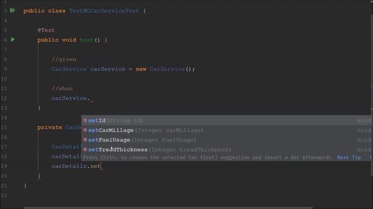Run the test() method via gutter icon
Viewport: 373px width, 209px height.
click(x=13, y=39)
